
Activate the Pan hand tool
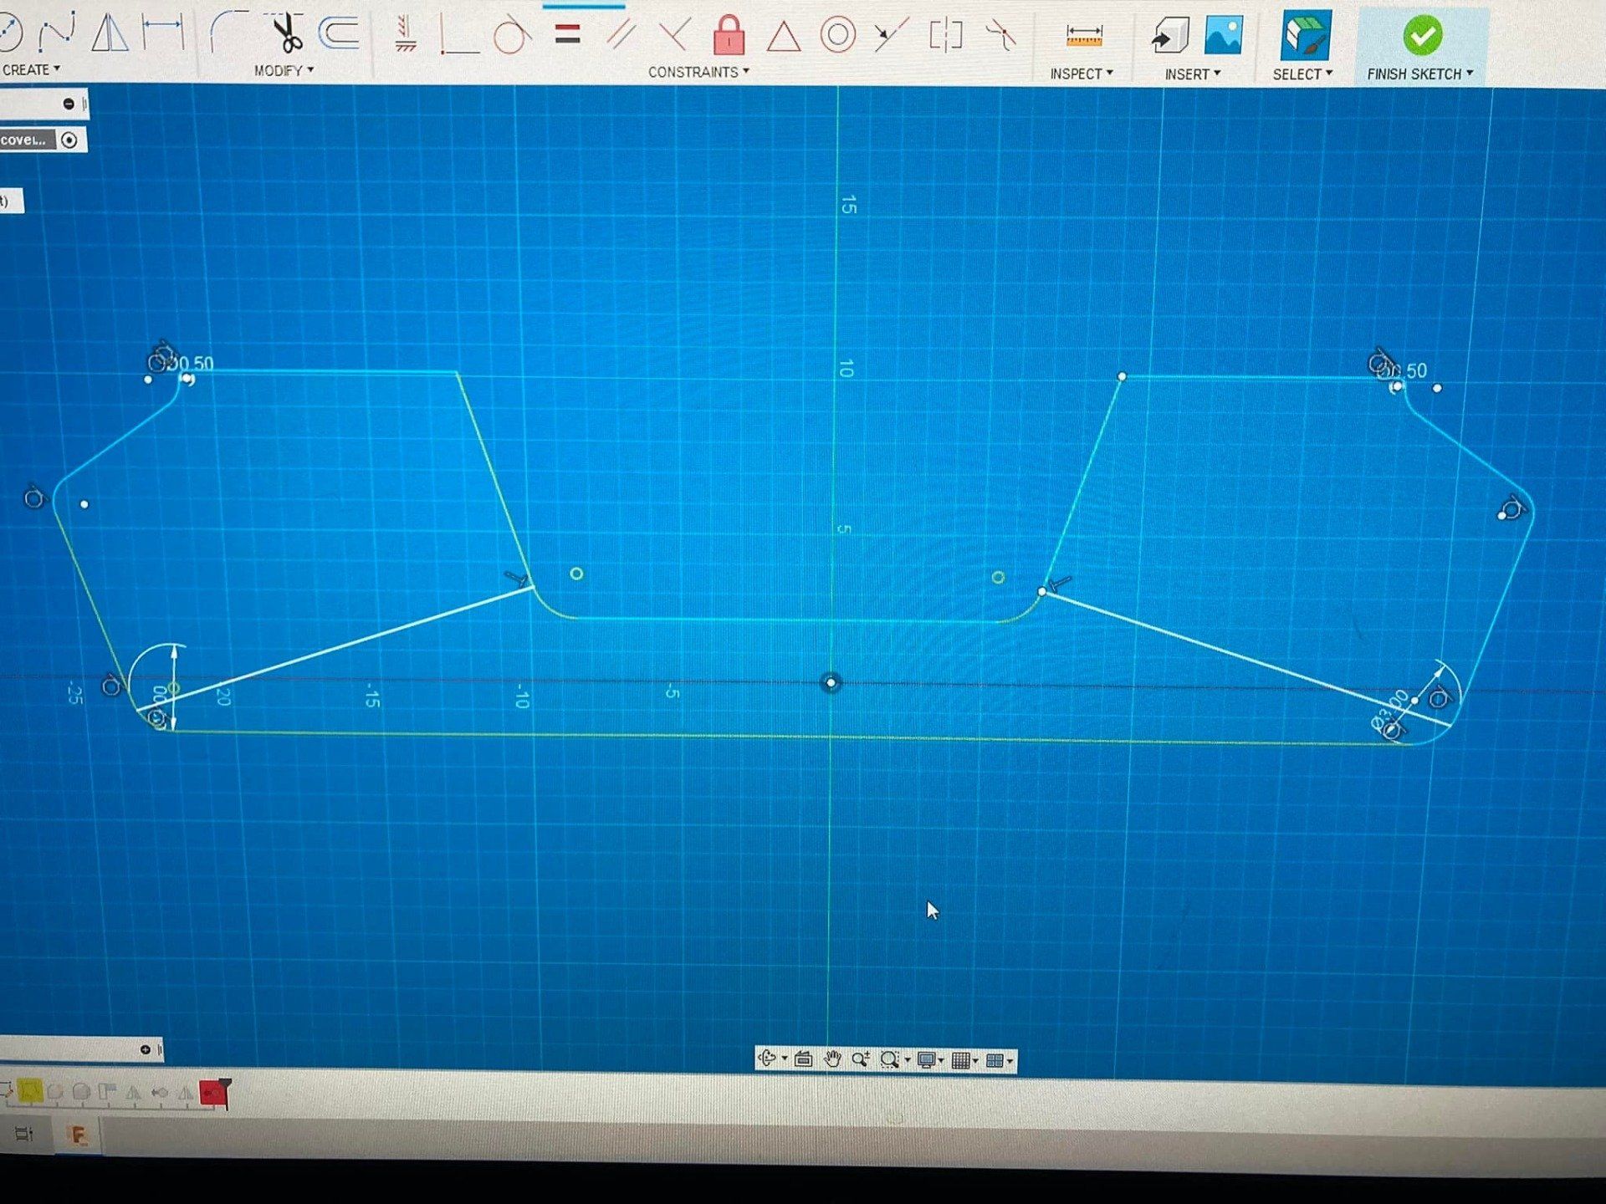click(x=831, y=1059)
